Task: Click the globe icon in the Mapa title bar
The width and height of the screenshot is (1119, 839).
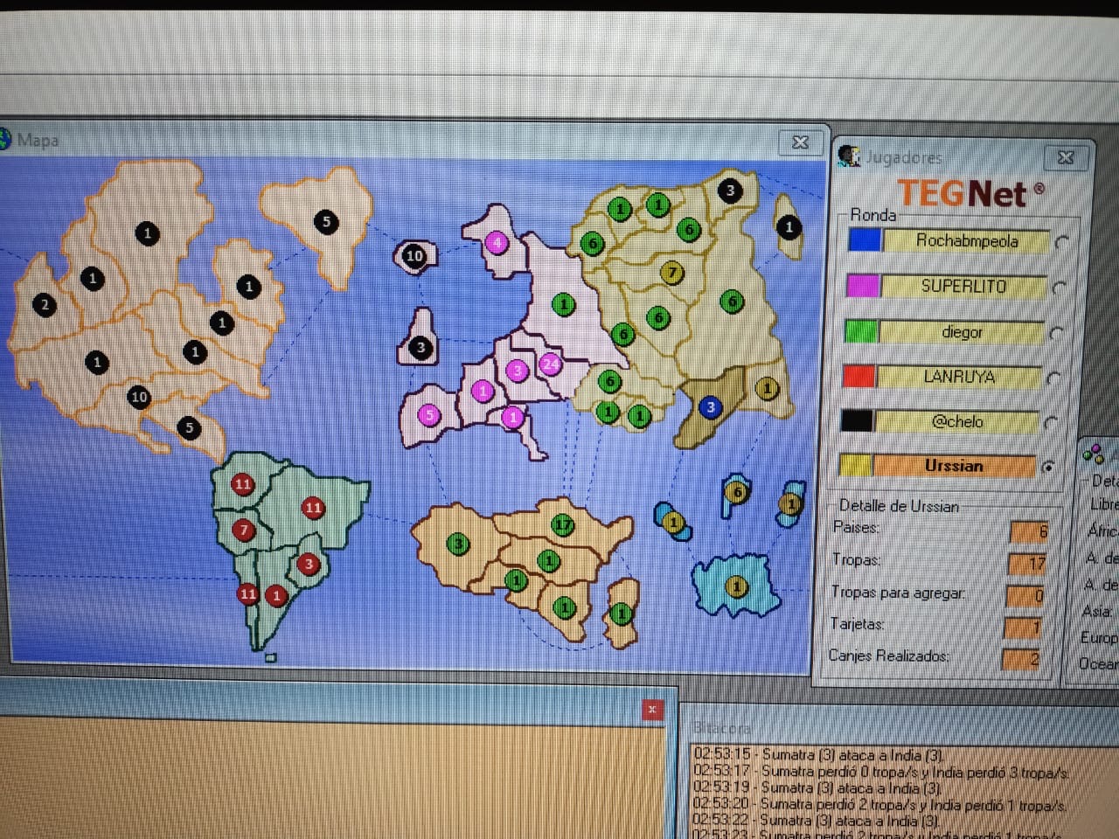Action: [x=5, y=139]
